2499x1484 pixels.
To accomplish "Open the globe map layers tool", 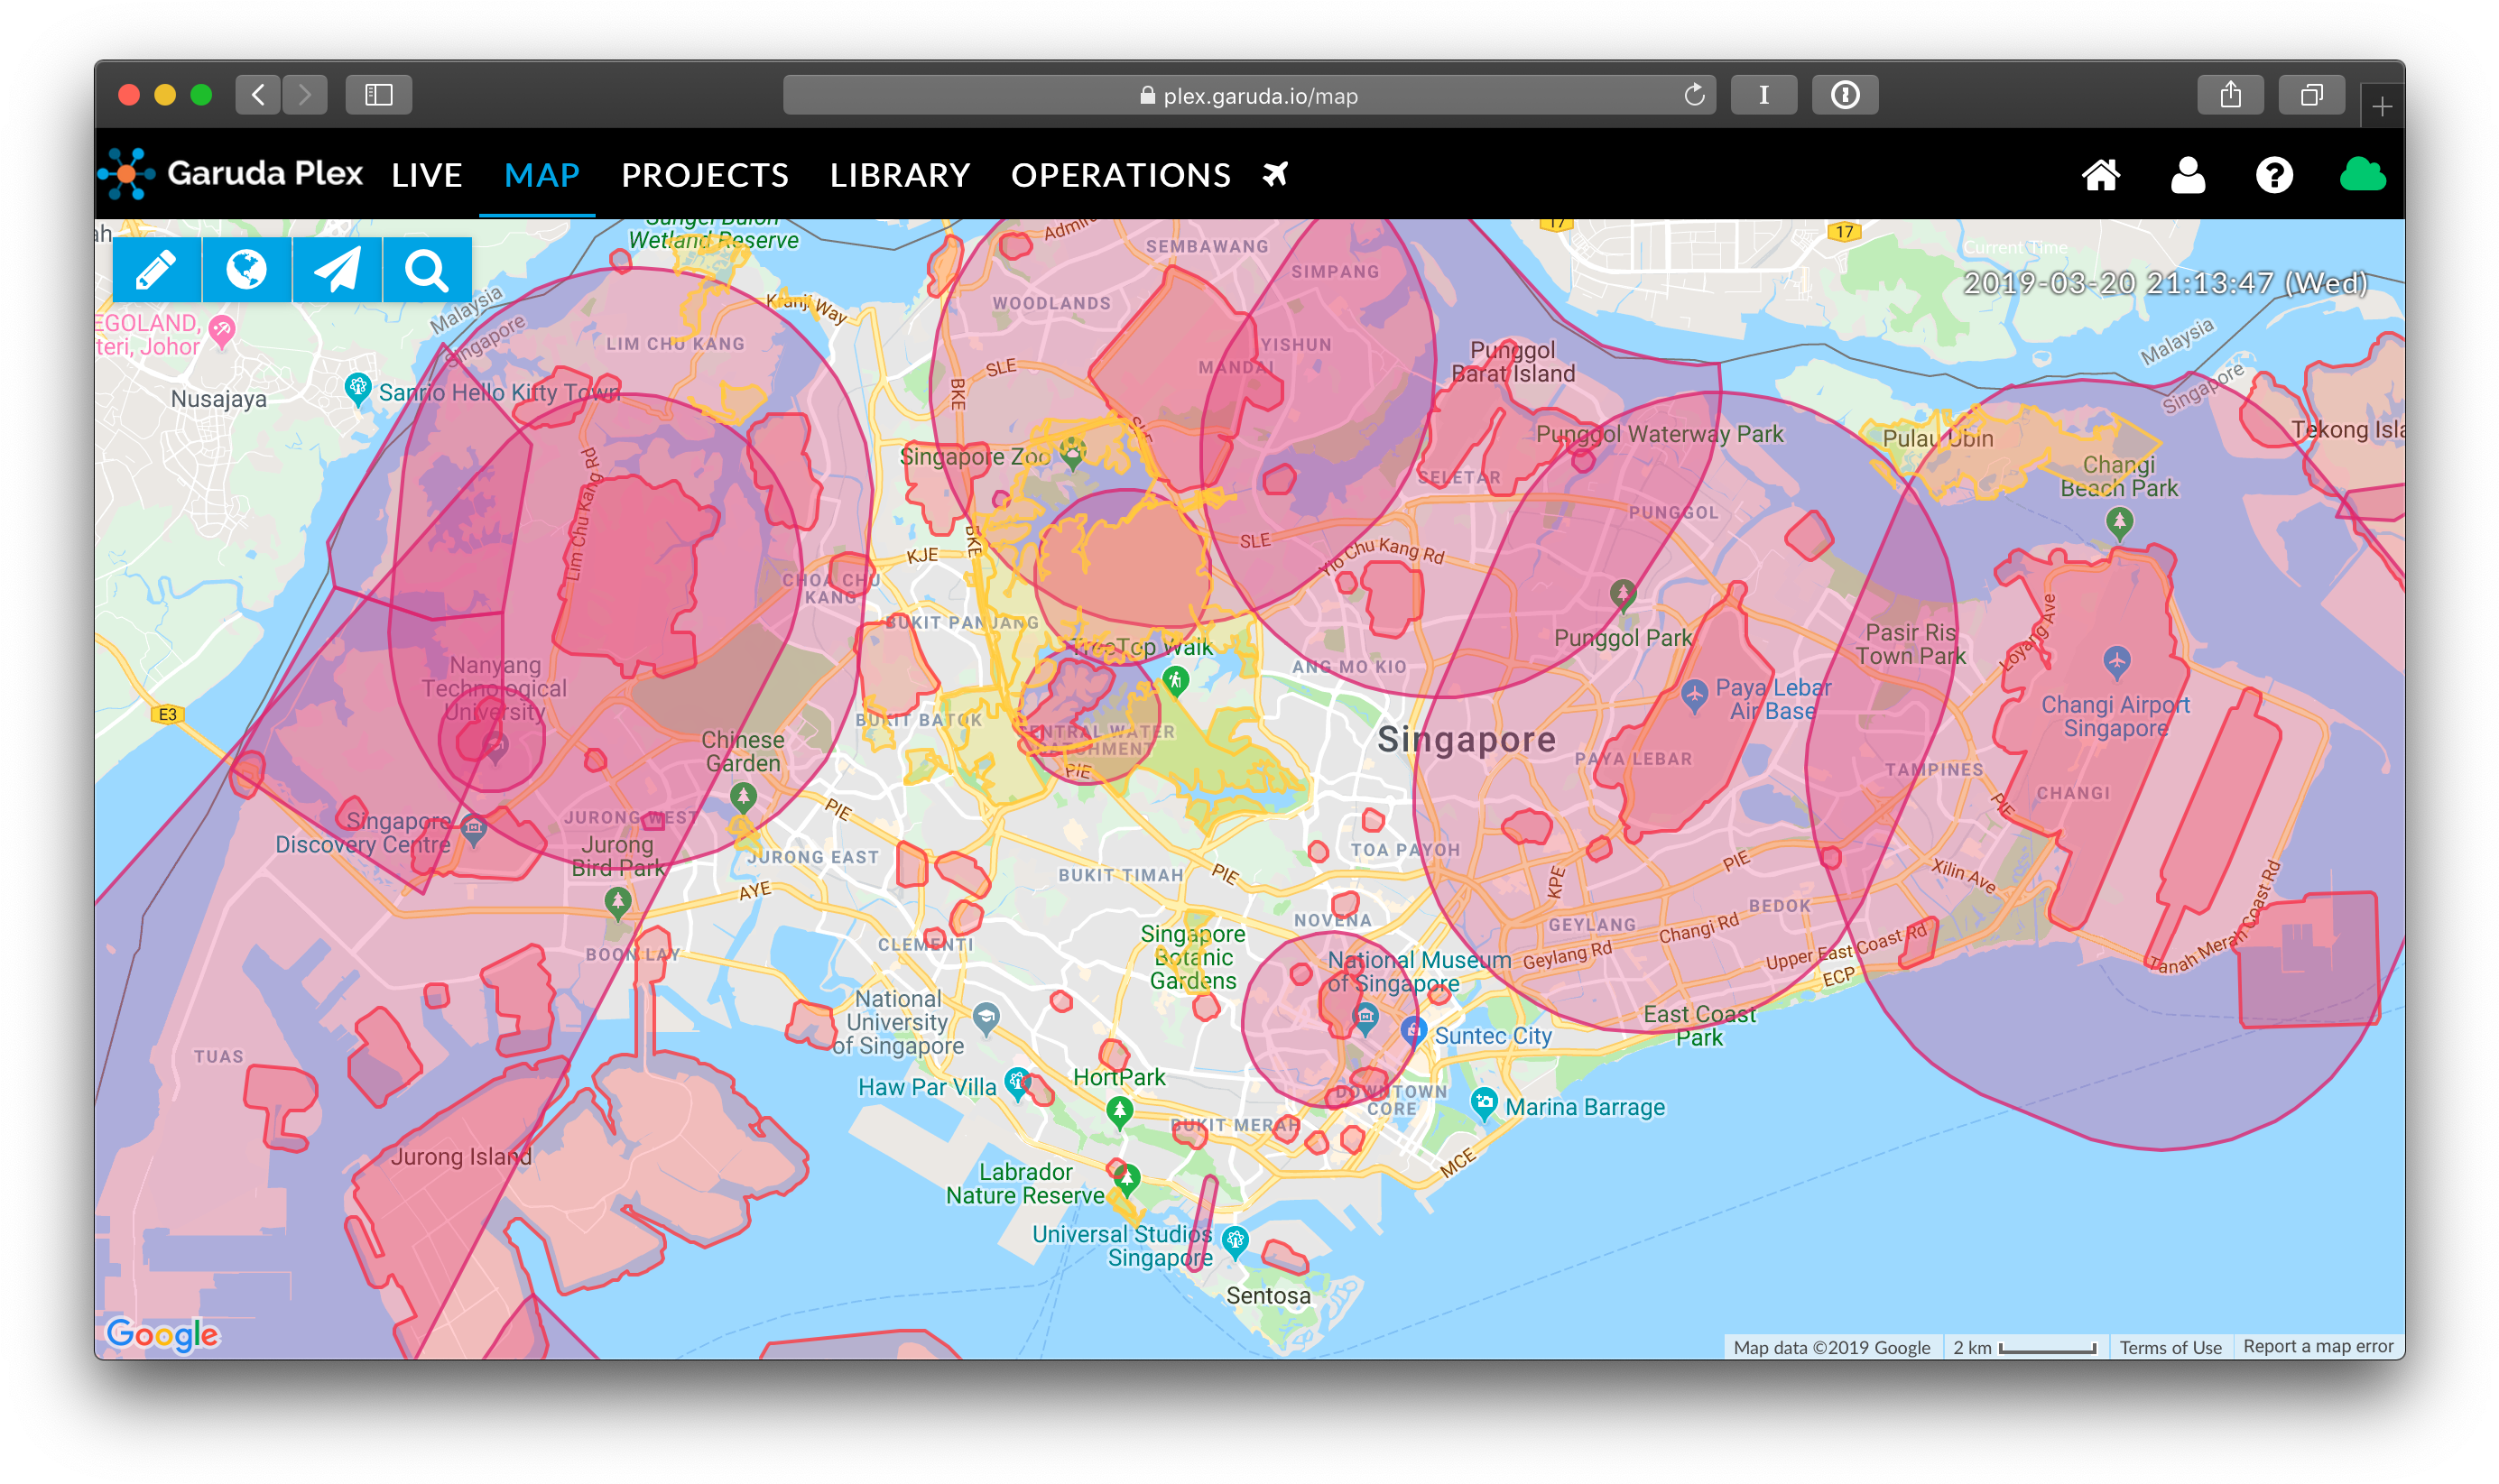I will [x=246, y=270].
